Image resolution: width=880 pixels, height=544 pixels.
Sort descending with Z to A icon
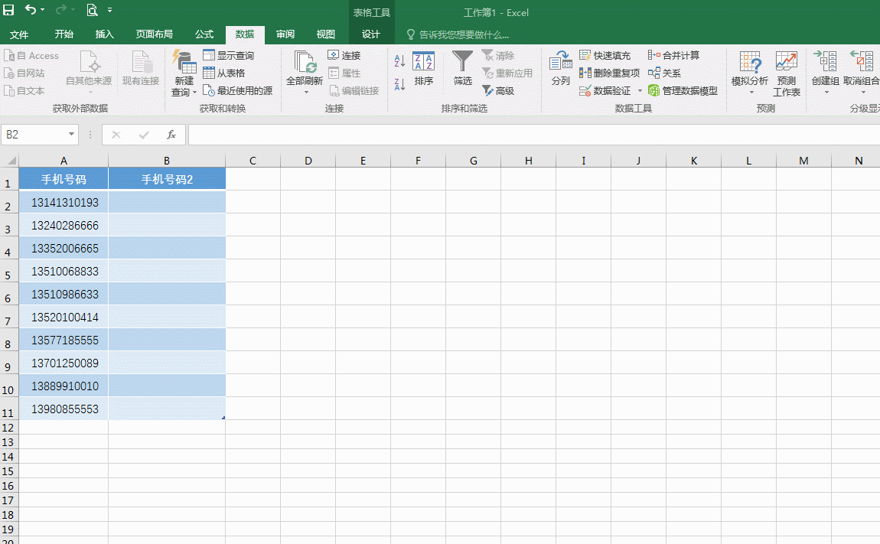399,85
